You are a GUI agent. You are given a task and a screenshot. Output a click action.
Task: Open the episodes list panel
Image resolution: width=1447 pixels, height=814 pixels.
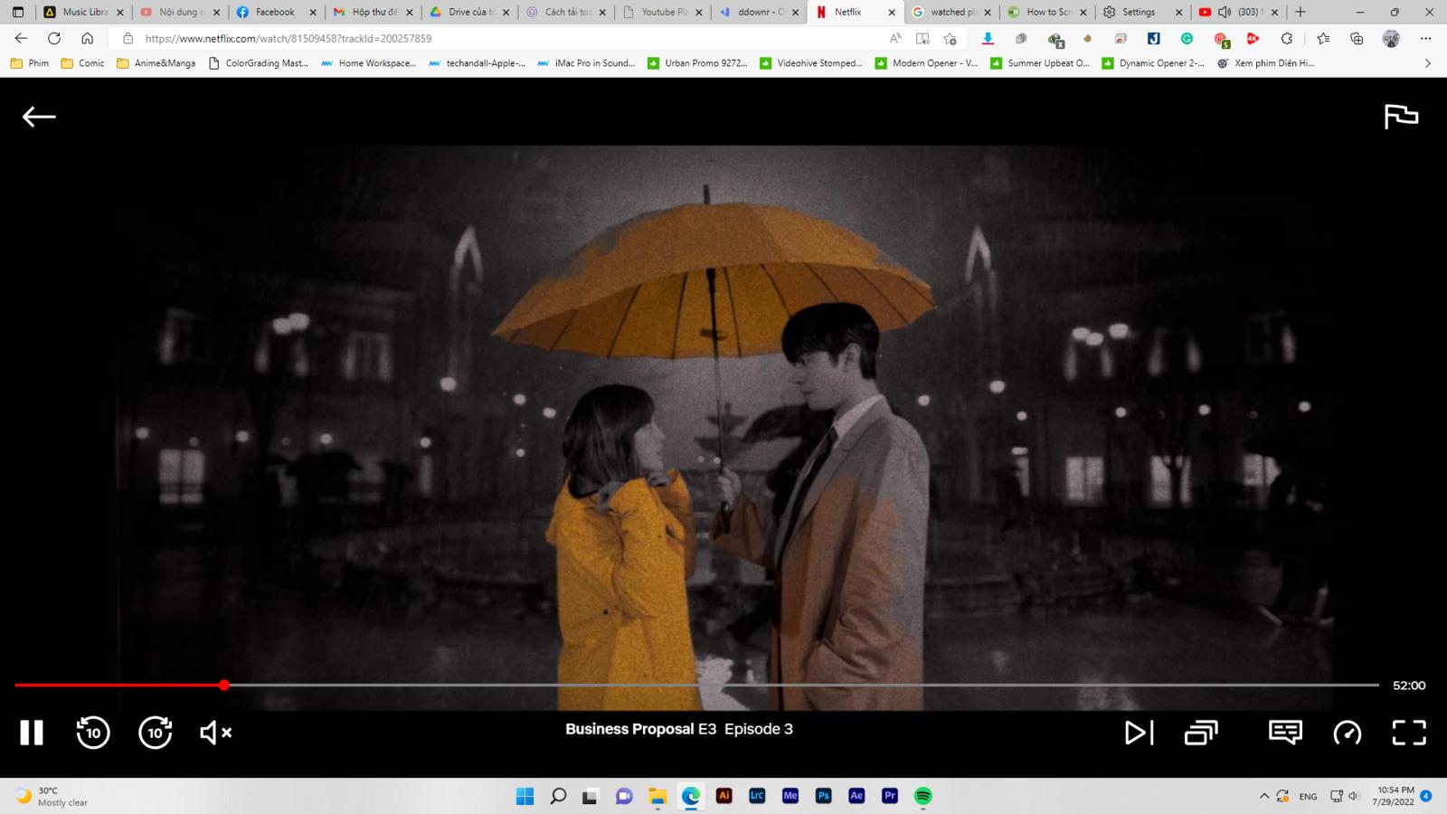1201,733
